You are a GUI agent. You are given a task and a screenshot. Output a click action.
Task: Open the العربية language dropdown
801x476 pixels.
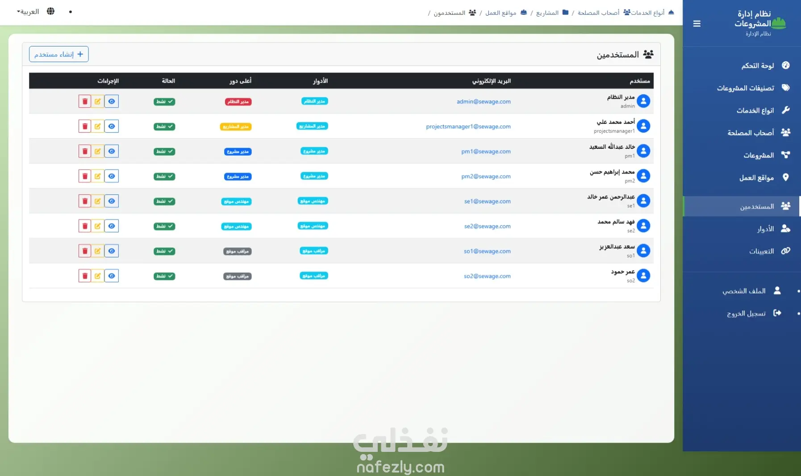(x=28, y=12)
